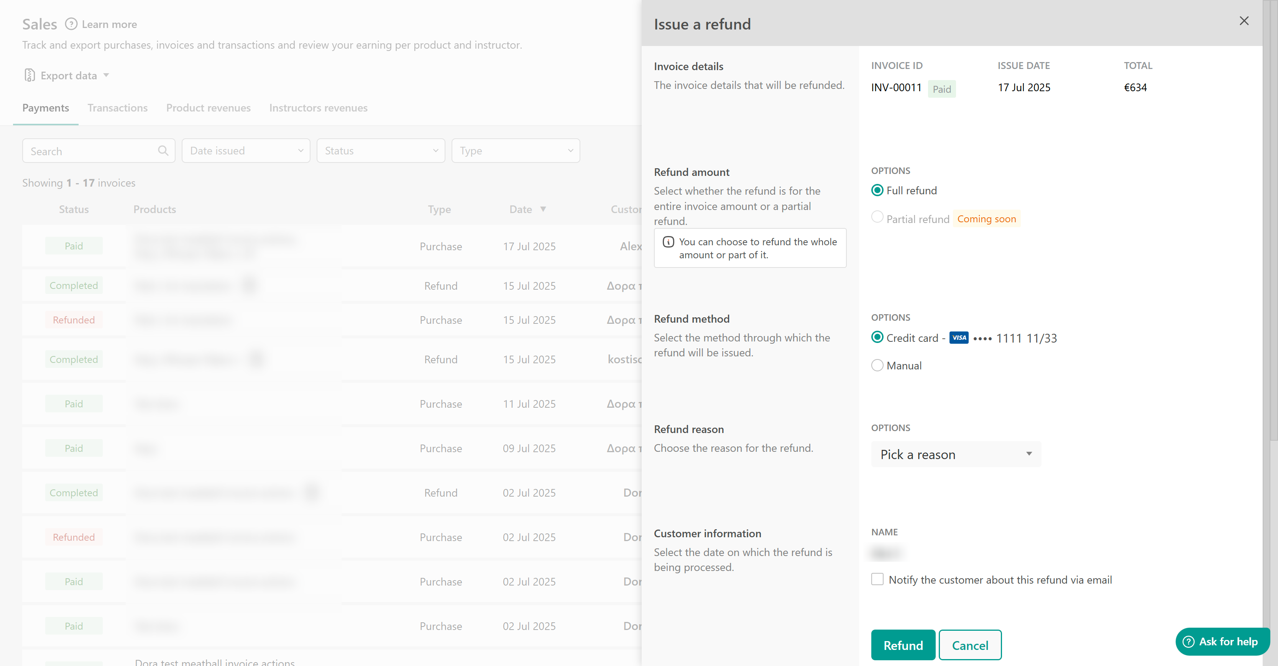Screen dimensions: 1278x666
Task: Click the Date column sort arrow
Action: point(543,209)
